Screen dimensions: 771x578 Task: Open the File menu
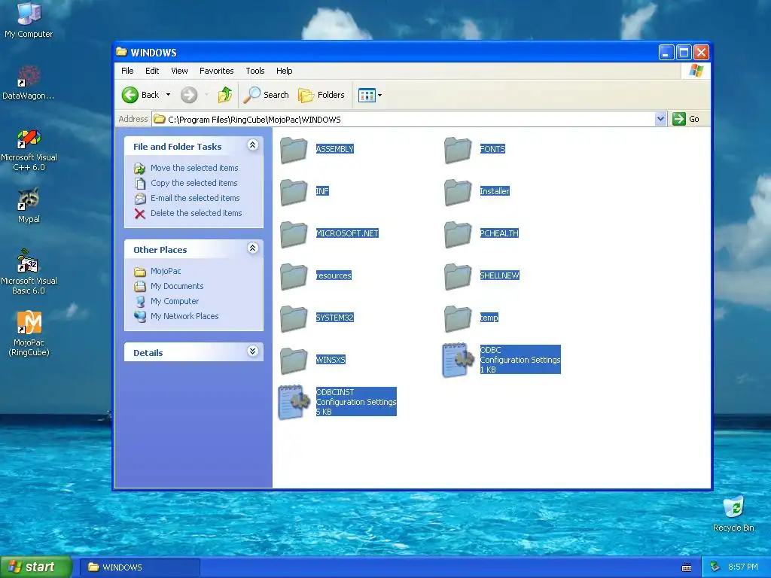coord(127,71)
